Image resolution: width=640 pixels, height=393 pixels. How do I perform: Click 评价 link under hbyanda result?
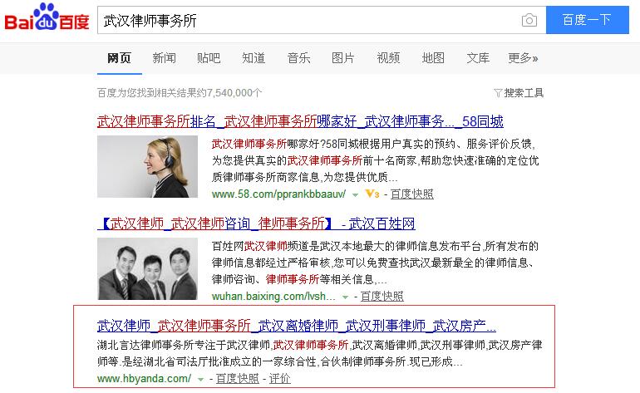(280, 379)
